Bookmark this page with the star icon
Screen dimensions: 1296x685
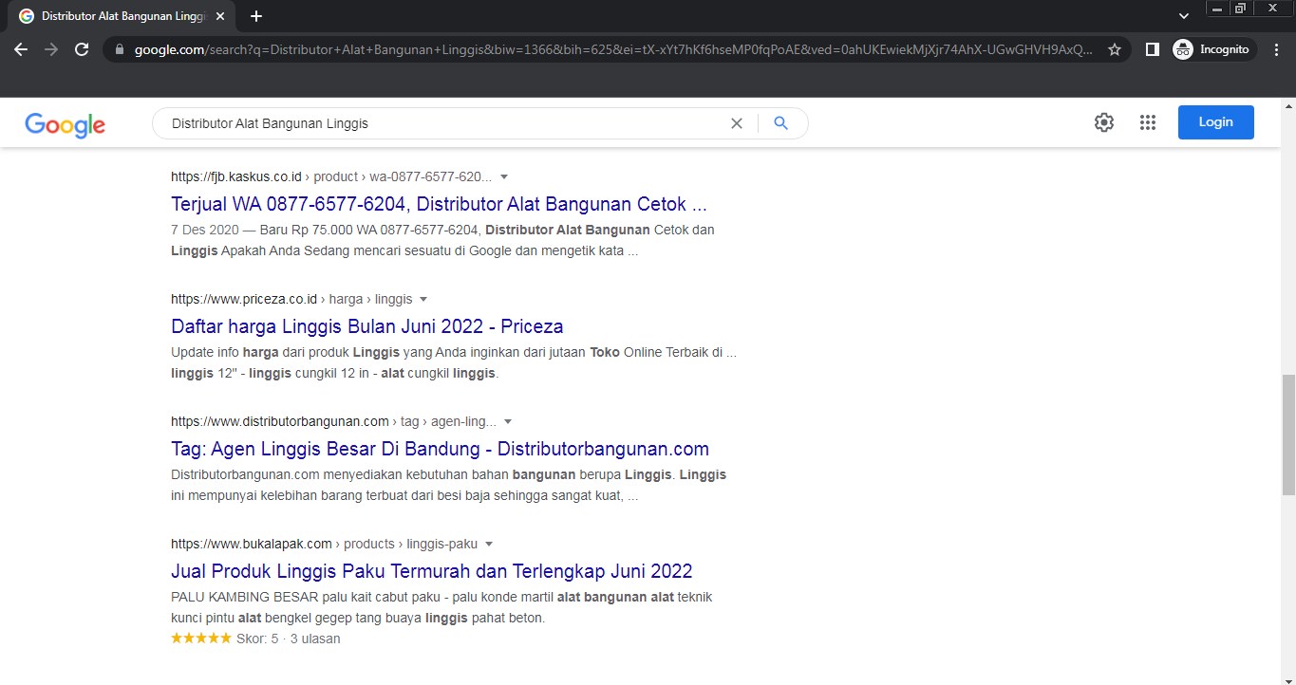pyautogui.click(x=1115, y=49)
